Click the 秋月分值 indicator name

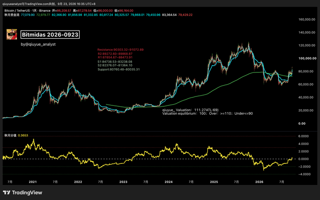10,136
